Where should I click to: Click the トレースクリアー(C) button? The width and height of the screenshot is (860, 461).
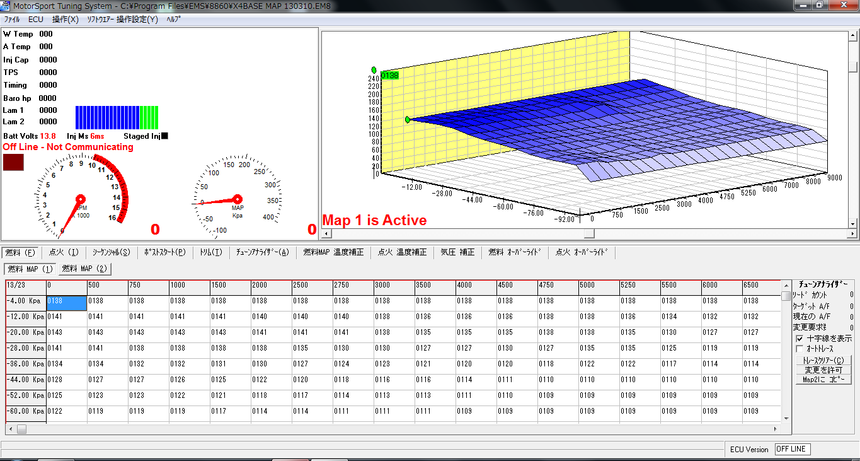coord(823,360)
